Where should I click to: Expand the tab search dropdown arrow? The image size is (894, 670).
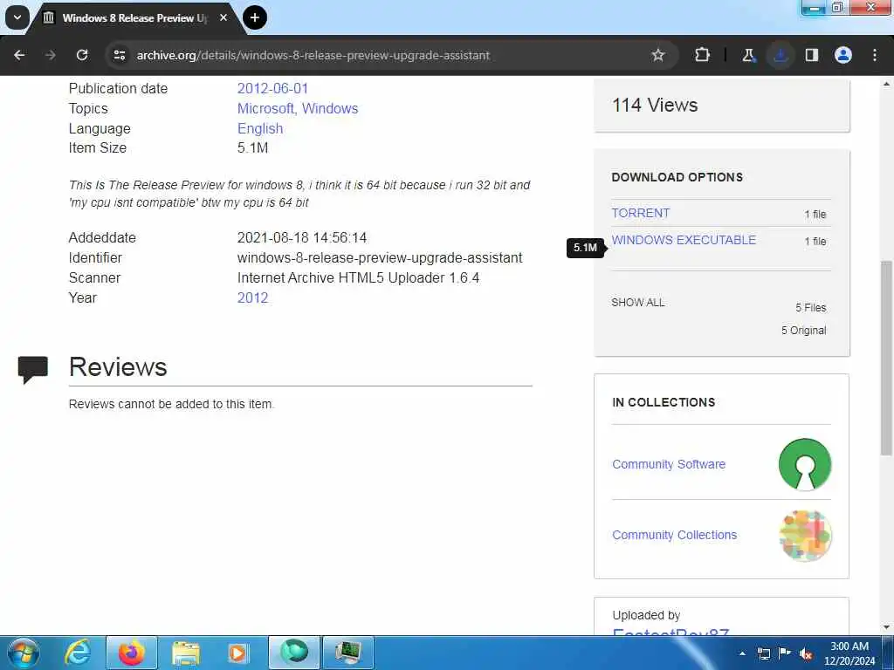pos(17,17)
